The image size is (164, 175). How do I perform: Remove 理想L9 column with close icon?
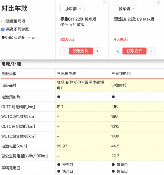click(x=158, y=2)
